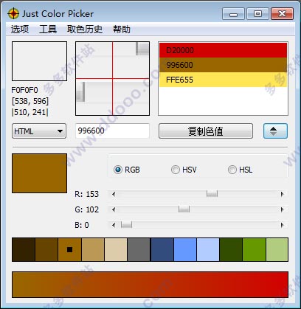Click the B slider left arrow

(x=114, y=225)
